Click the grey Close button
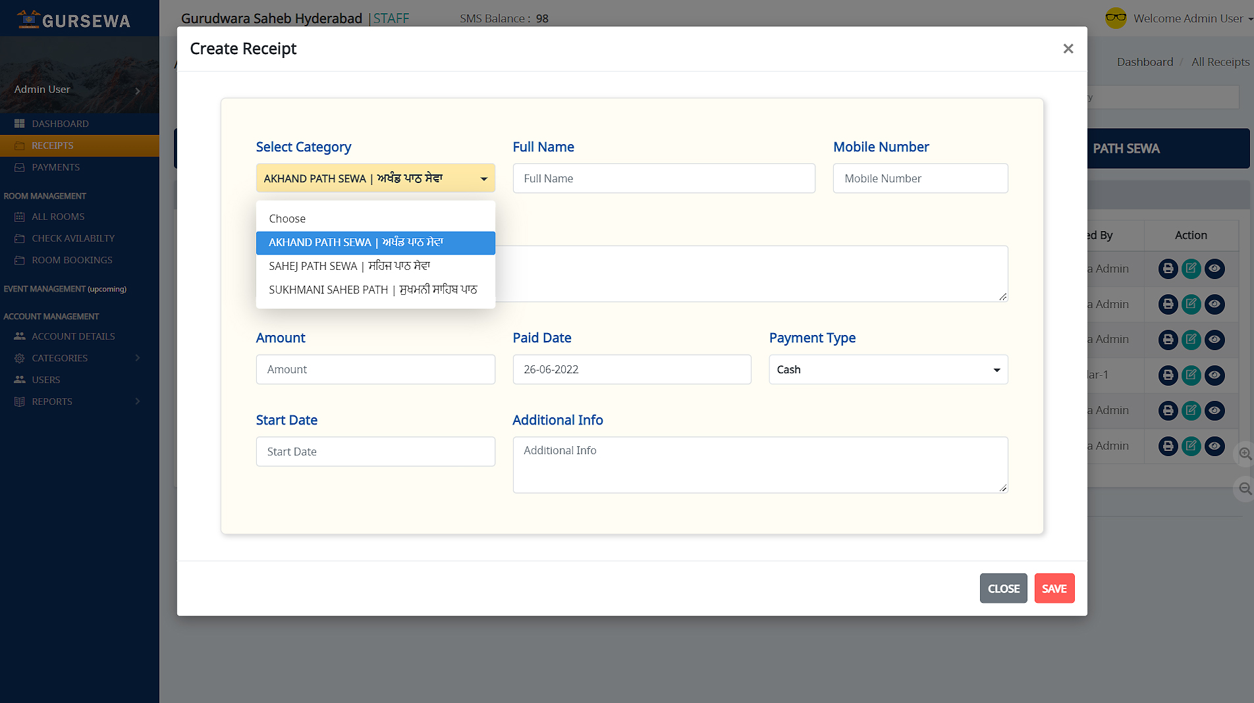The image size is (1254, 703). [1003, 588]
